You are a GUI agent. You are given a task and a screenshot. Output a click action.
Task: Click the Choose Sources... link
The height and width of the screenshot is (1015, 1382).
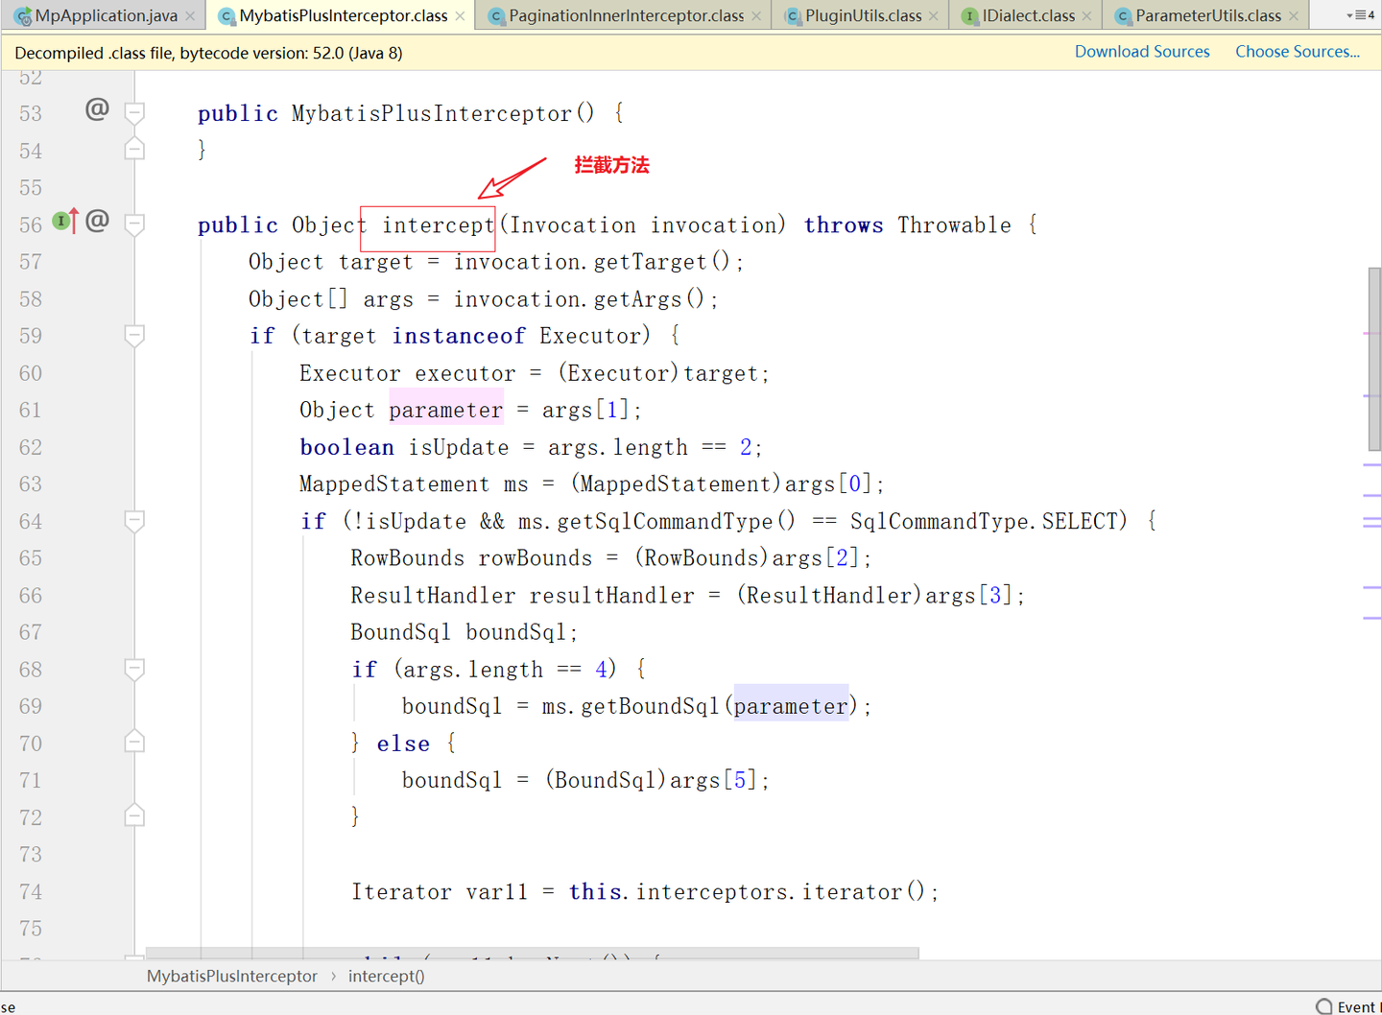pos(1298,52)
